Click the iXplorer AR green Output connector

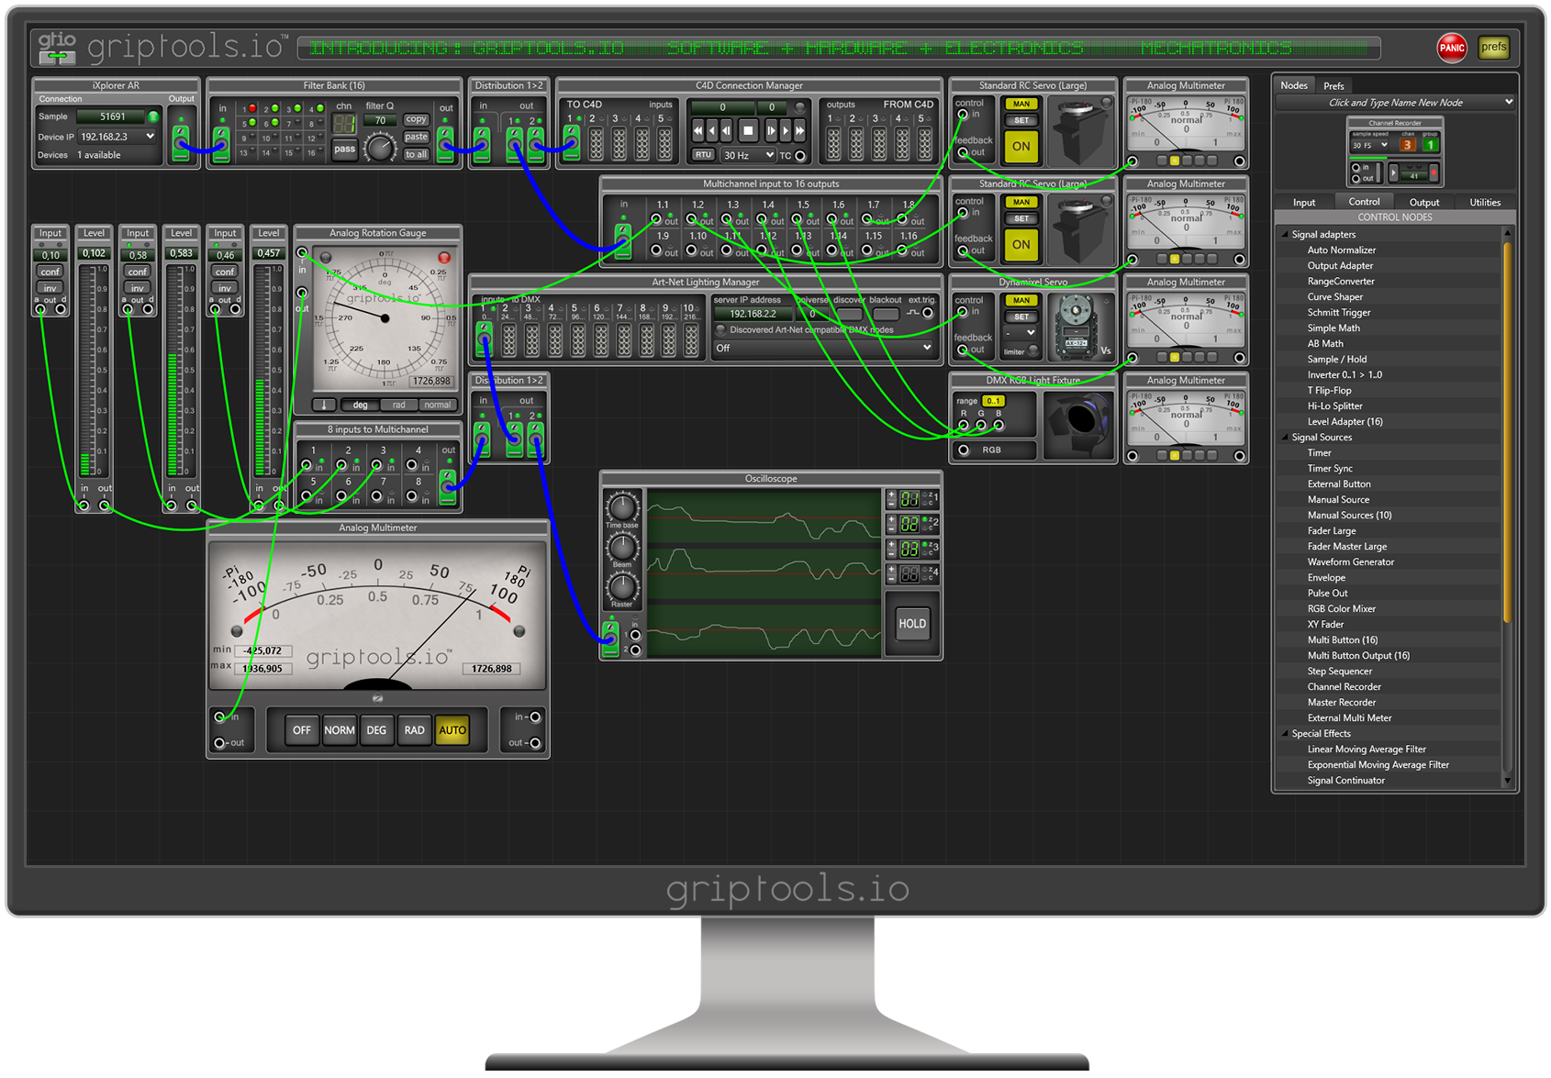tap(181, 142)
